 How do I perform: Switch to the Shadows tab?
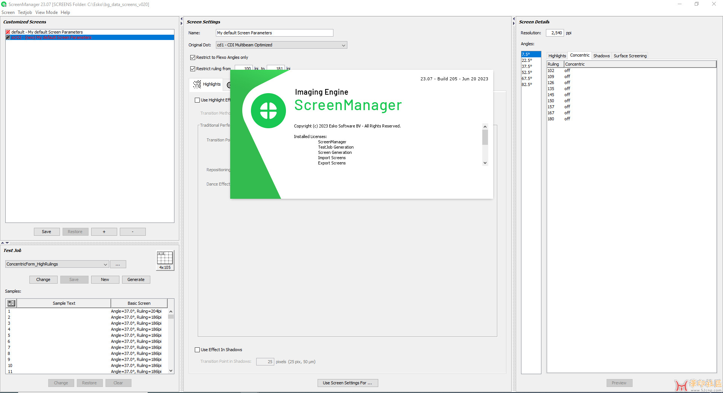[601, 56]
